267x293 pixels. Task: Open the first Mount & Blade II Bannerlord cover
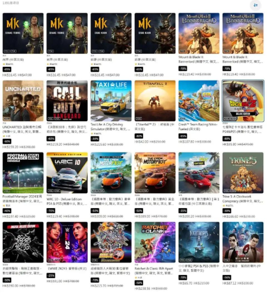click(199, 33)
